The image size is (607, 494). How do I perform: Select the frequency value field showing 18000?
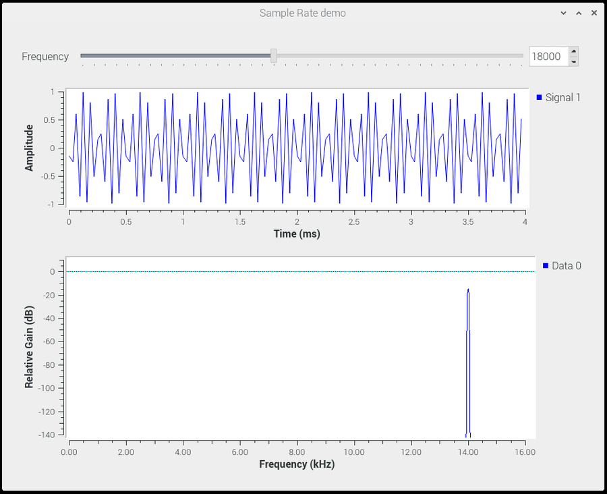(x=548, y=56)
